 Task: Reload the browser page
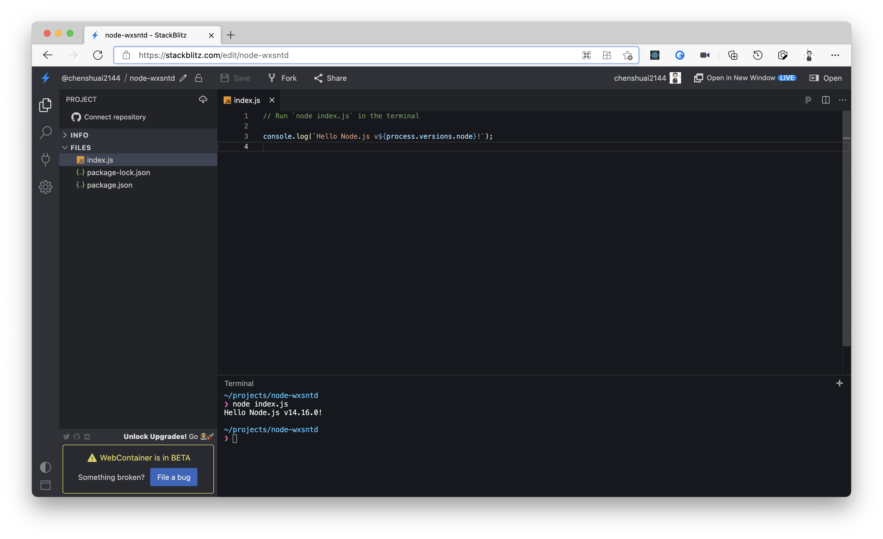98,55
